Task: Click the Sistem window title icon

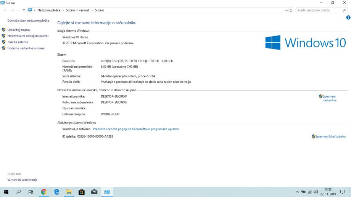Action: pyautogui.click(x=2, y=3)
